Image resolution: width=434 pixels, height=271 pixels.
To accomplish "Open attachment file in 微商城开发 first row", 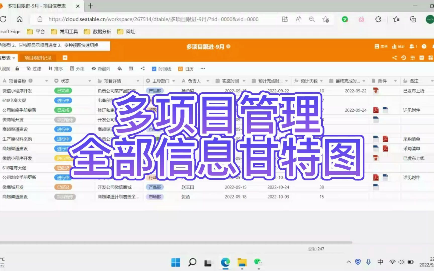I will tap(376, 120).
